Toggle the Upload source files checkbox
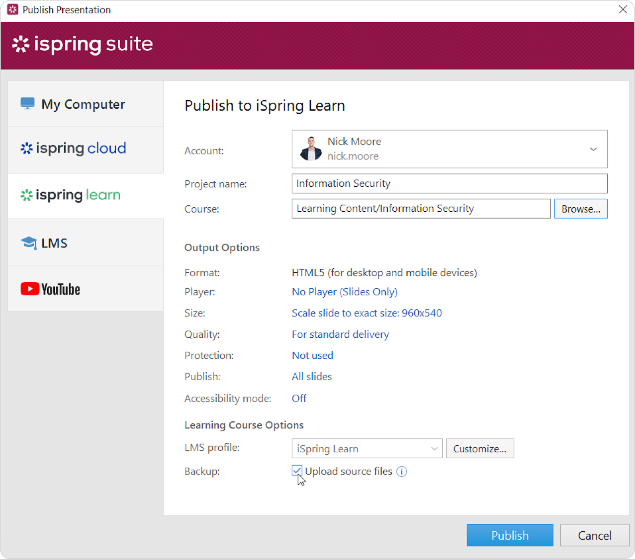Image resolution: width=635 pixels, height=559 pixels. pos(297,471)
